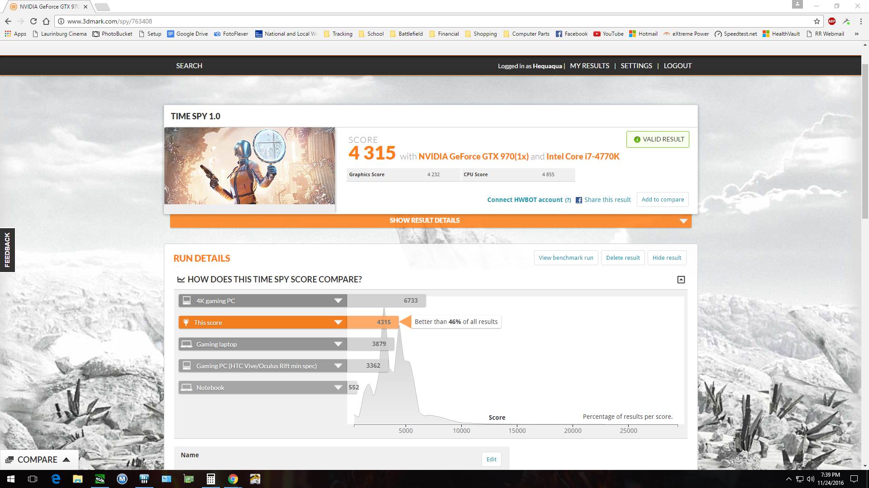This screenshot has width=869, height=488.
Task: Open the YouTube bookmark
Action: 608,34
